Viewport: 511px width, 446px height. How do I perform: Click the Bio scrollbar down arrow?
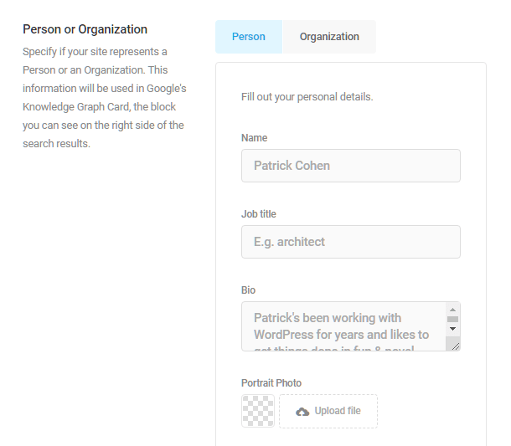click(452, 329)
